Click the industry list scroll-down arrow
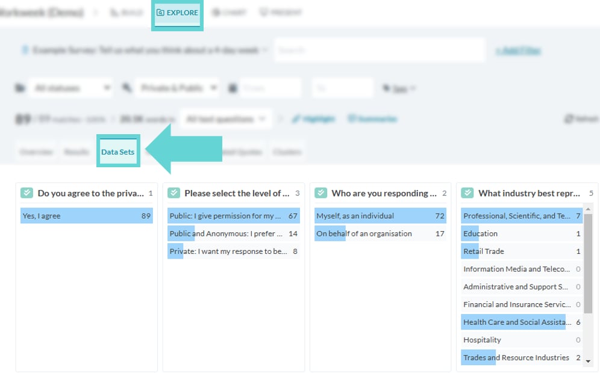The image size is (600, 373). (588, 361)
